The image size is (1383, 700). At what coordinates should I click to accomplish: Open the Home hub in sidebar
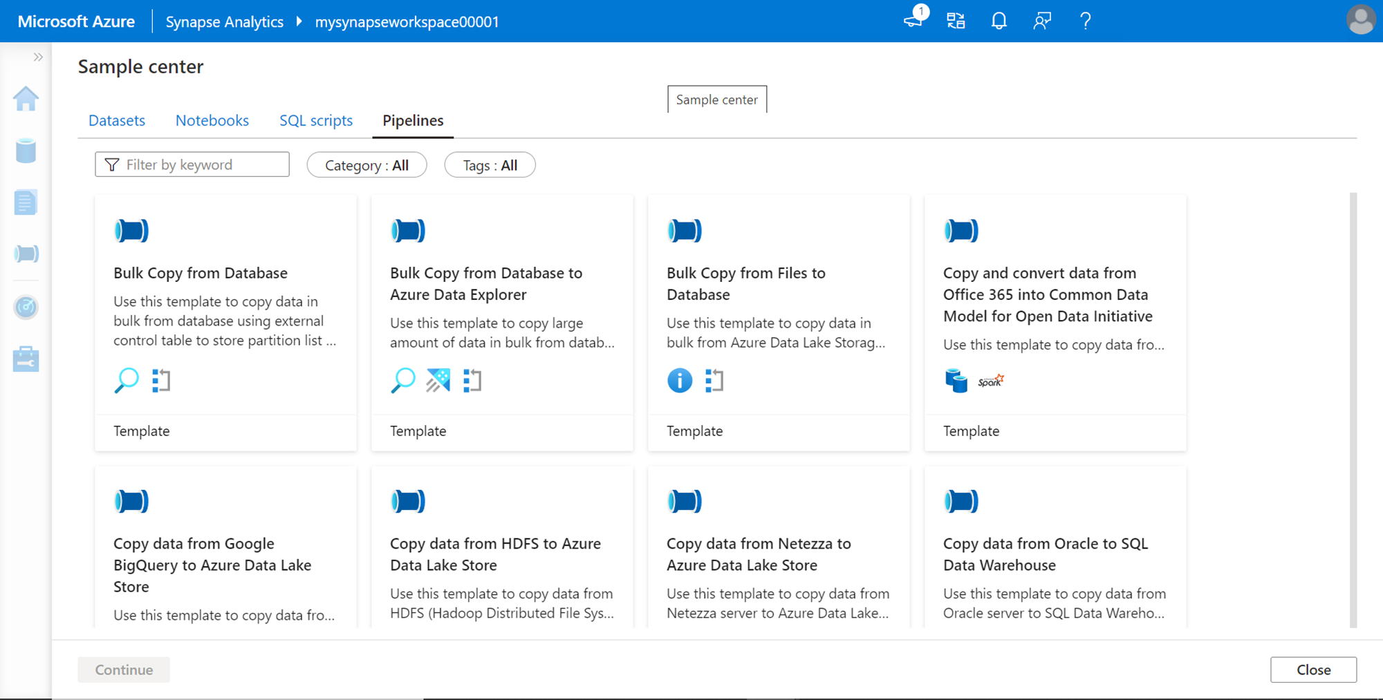pos(26,99)
